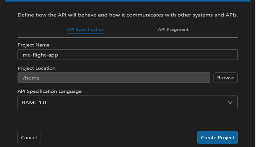Cancel the project creation dialog
The width and height of the screenshot is (256, 147).
tap(29, 137)
